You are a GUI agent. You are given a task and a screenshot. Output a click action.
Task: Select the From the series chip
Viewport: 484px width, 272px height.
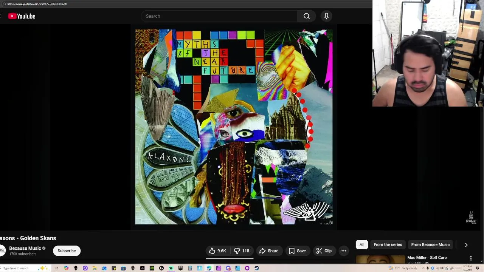[388, 245]
